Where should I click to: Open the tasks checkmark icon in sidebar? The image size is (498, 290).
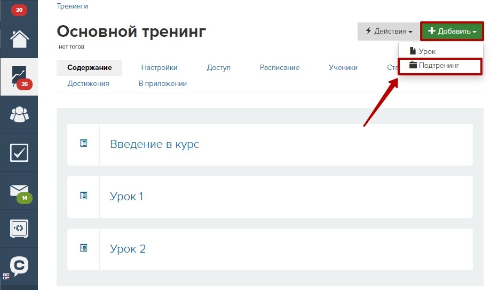pos(19,153)
